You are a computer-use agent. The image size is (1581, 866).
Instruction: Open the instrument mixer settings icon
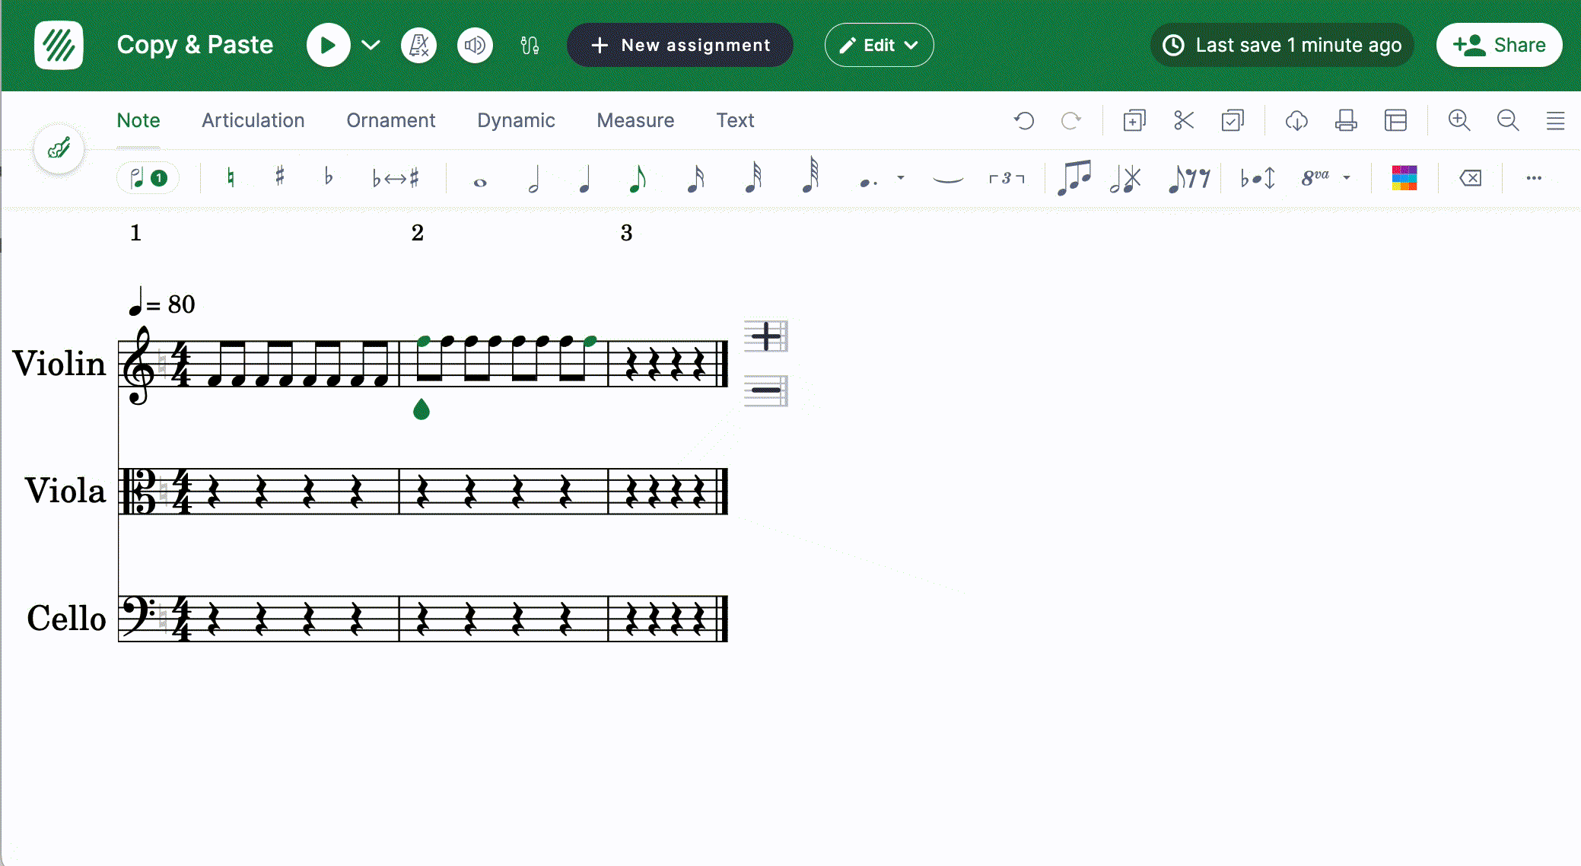(530, 45)
